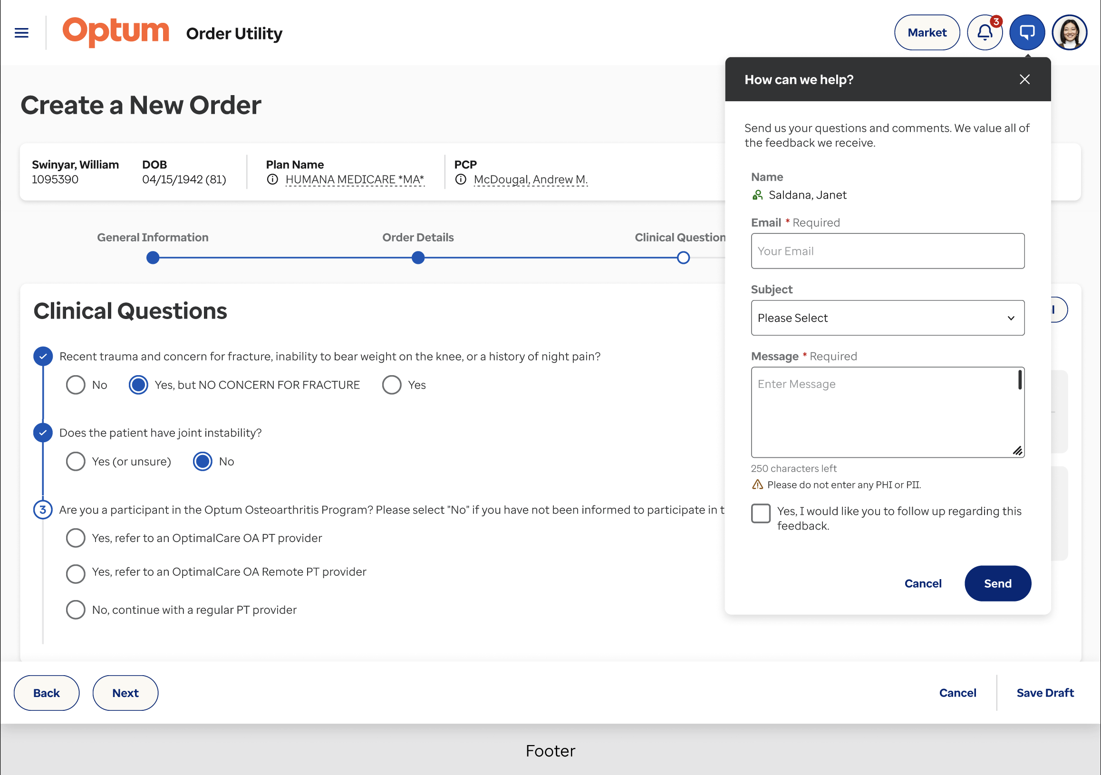
Task: Go to Order Details step marker
Action: (418, 258)
